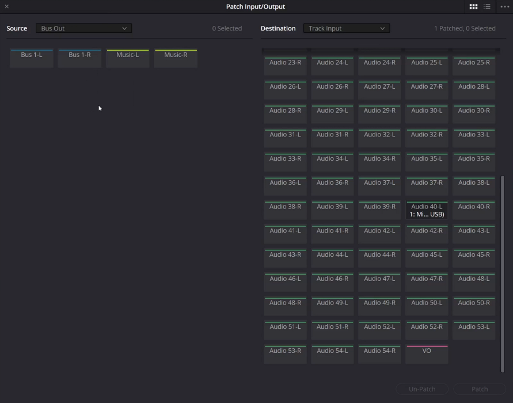Switch to grid view icon
Screen dimensions: 513x403
473,6
